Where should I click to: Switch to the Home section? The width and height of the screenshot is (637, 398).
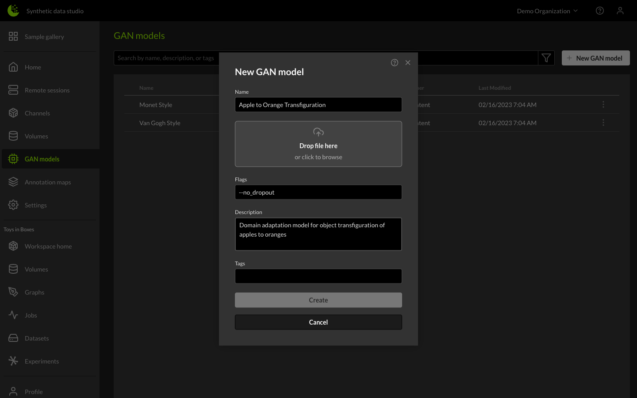13,67
